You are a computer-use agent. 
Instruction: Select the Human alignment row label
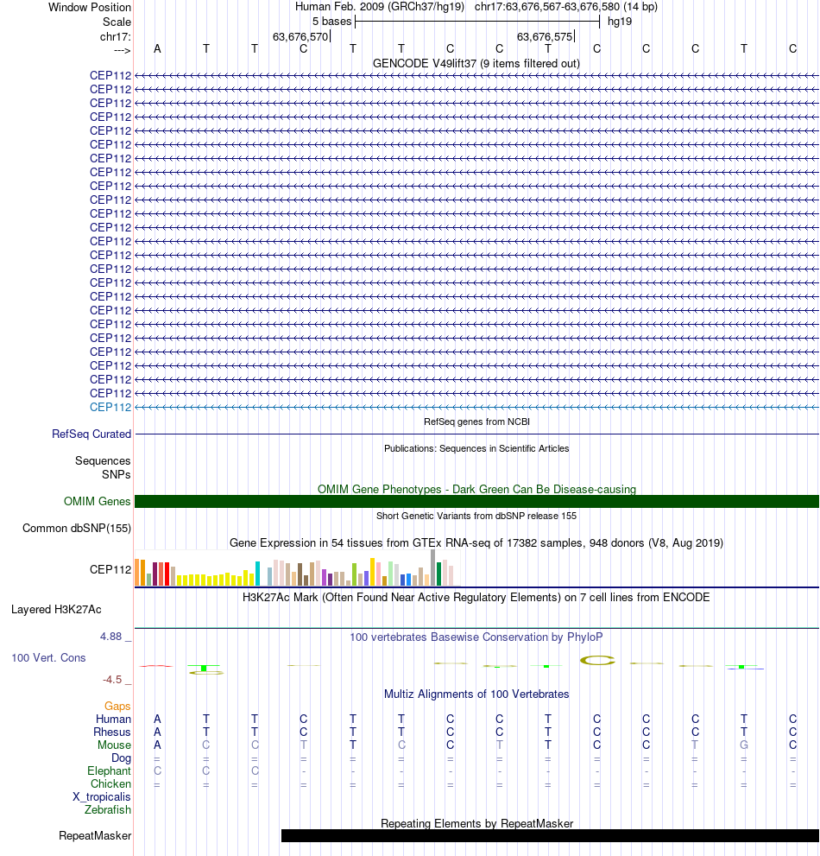coord(113,719)
